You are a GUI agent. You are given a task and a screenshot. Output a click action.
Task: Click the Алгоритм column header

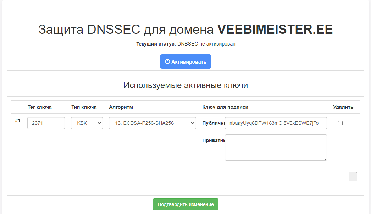point(121,107)
